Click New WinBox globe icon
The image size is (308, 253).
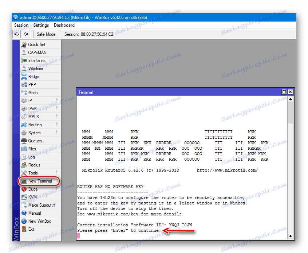click(x=24, y=221)
